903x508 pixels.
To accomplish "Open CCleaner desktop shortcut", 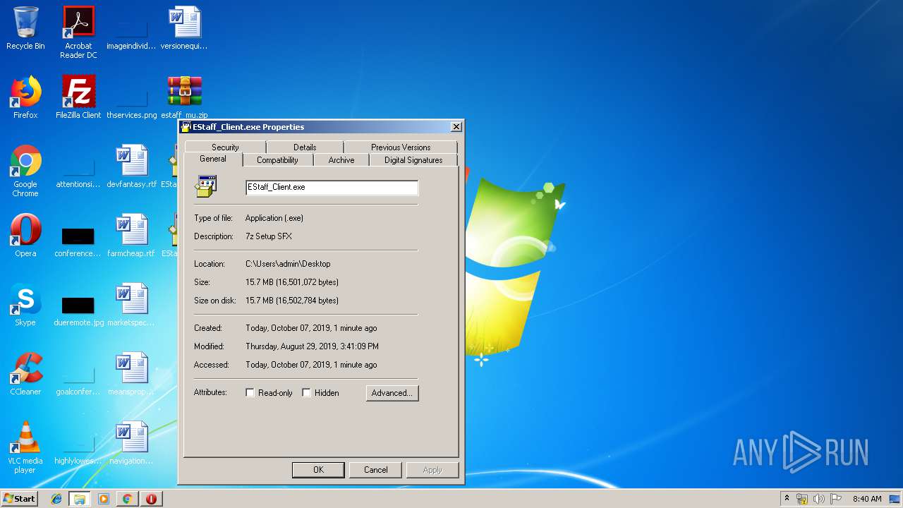I will (x=25, y=374).
